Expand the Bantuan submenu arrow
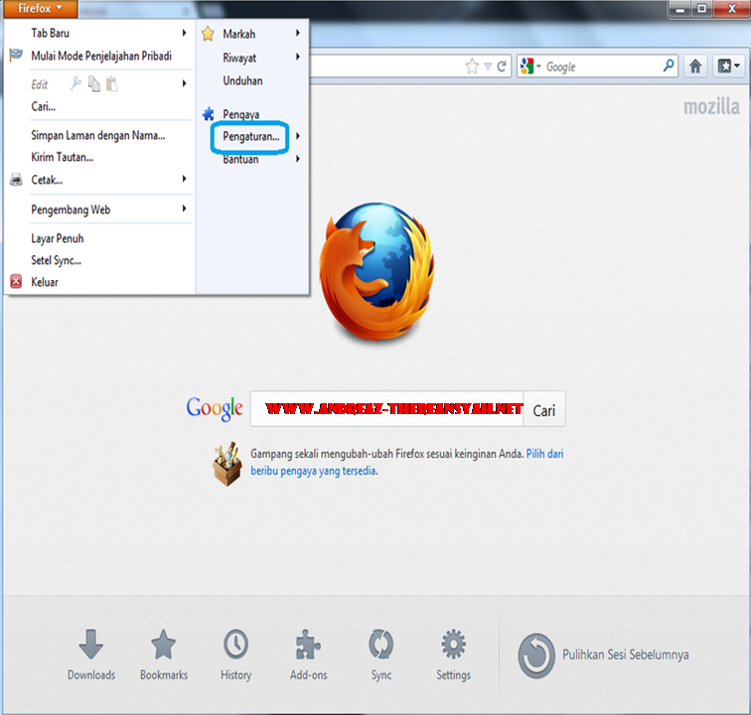The width and height of the screenshot is (751, 715). (x=298, y=159)
